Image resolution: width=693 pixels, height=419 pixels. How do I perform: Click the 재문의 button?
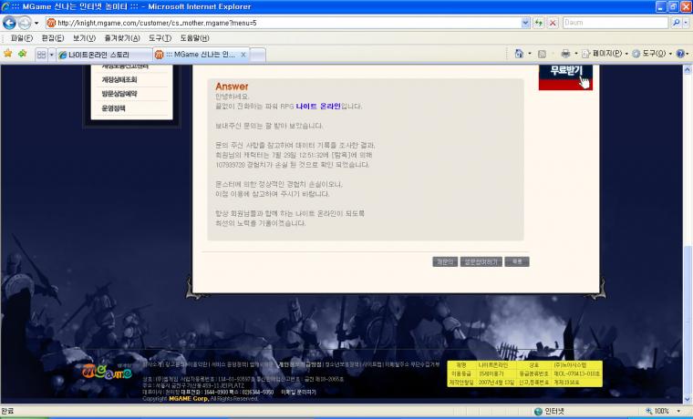click(445, 261)
